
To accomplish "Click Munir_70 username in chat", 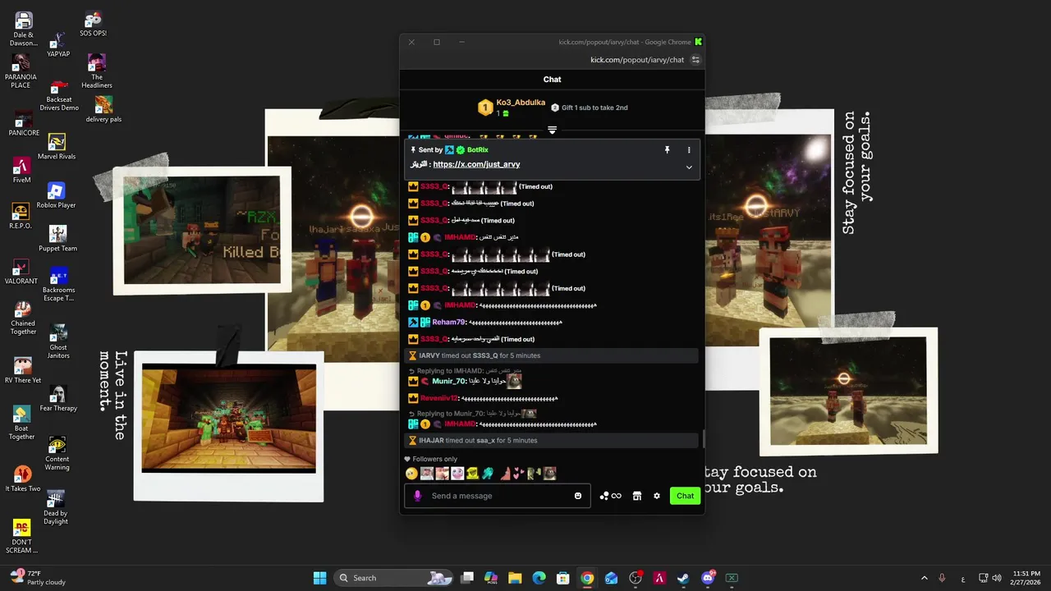I will point(448,381).
